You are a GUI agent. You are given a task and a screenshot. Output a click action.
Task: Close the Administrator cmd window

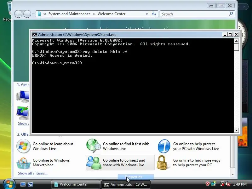236,34
